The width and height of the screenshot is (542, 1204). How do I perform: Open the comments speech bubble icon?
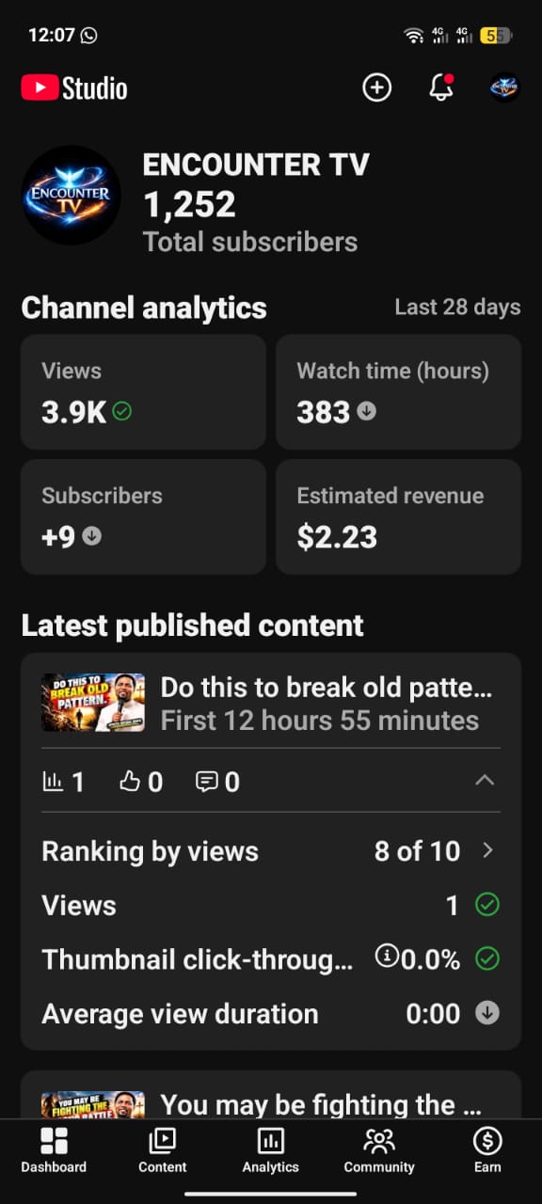pyautogui.click(x=206, y=781)
